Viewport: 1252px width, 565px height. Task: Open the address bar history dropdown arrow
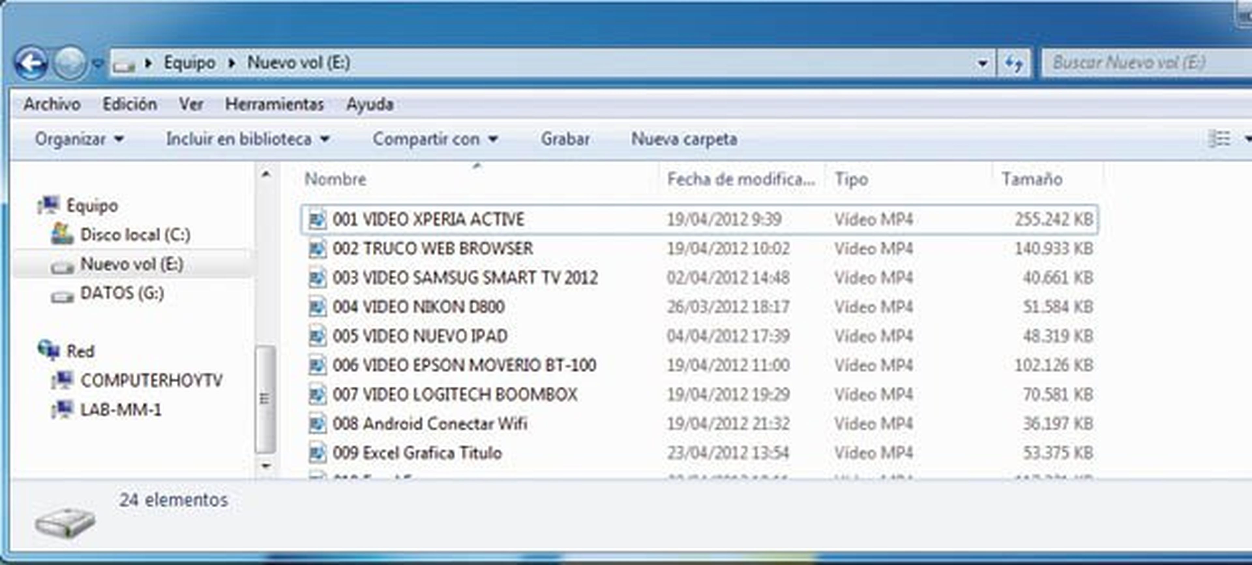coord(982,63)
